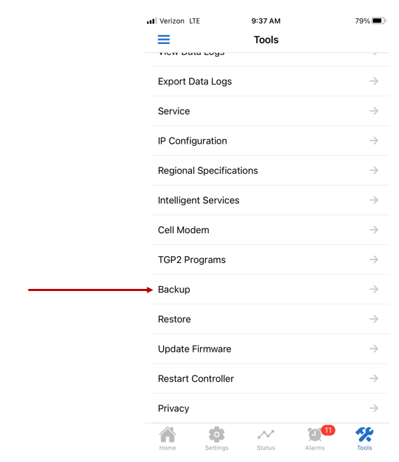Open the Settings gear icon
This screenshot has height=462, width=399.
pyautogui.click(x=217, y=435)
